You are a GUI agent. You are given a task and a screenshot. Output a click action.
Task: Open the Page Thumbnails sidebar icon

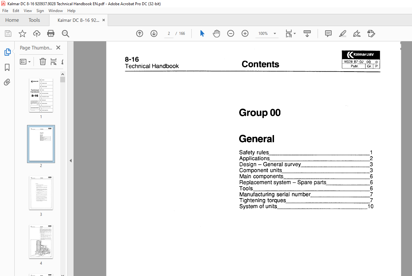coord(7,52)
